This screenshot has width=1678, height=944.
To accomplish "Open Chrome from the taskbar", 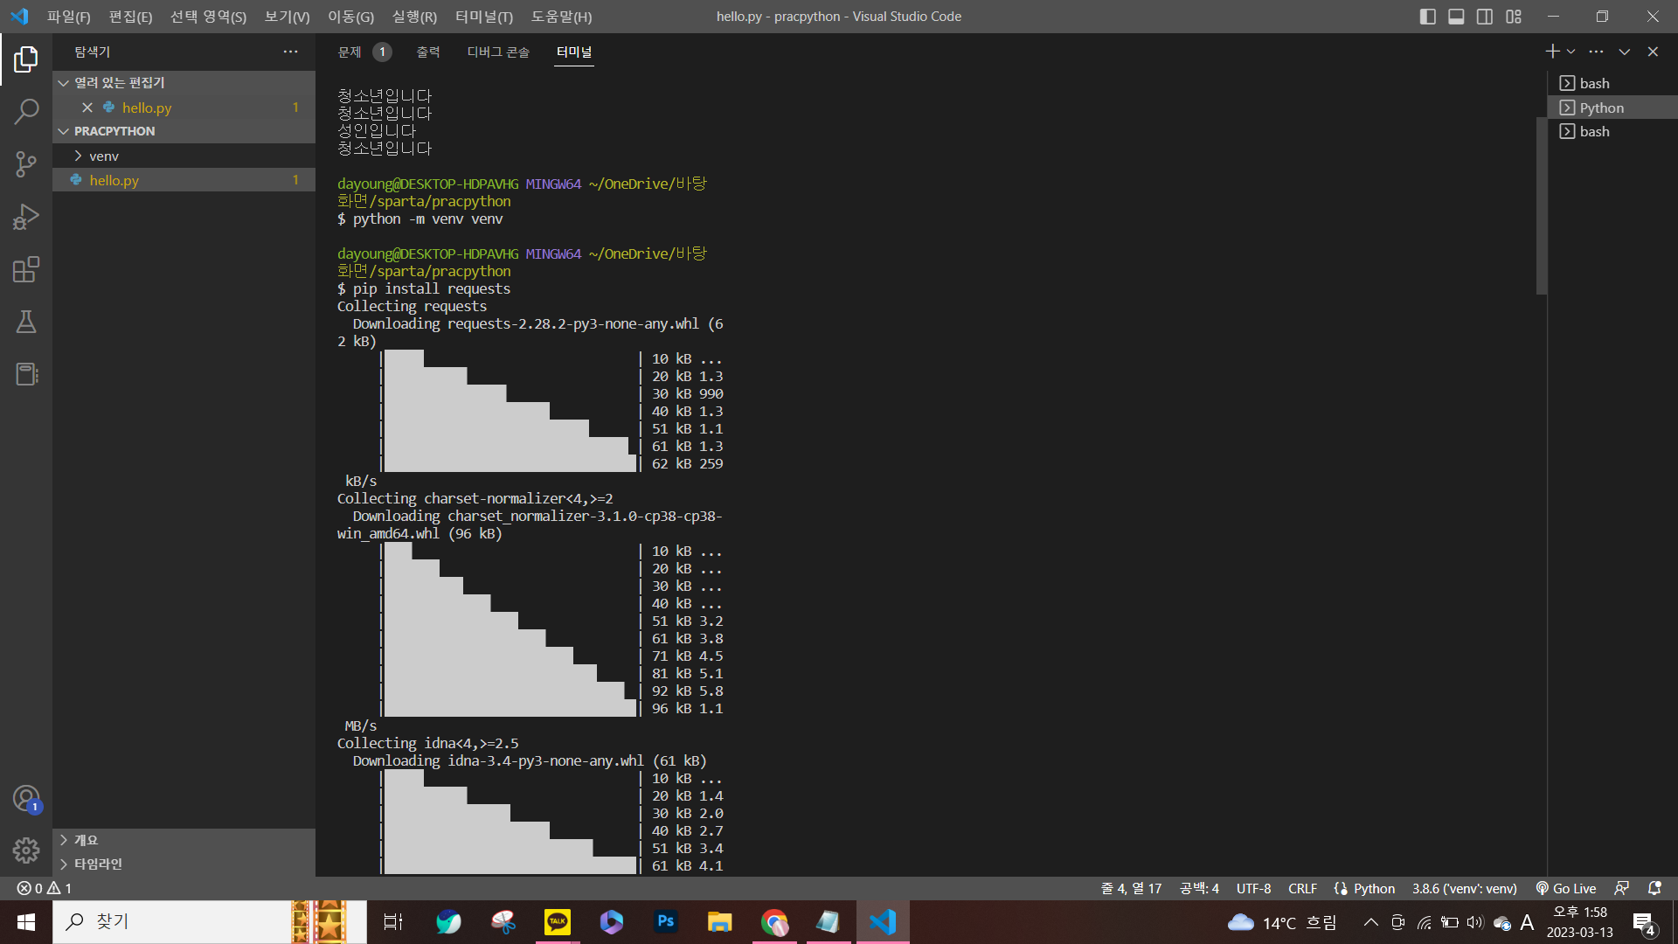I will [x=774, y=922].
